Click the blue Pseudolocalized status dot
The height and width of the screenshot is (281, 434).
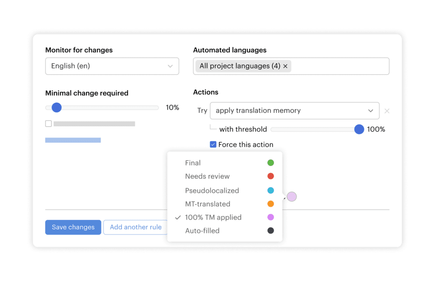click(271, 190)
